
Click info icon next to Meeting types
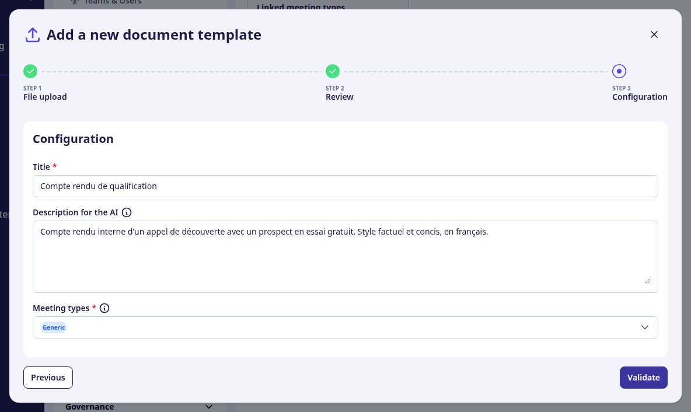click(x=104, y=308)
